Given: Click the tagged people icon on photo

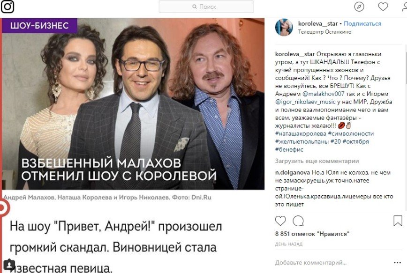Looking at the screenshot, I should click(x=9, y=265).
